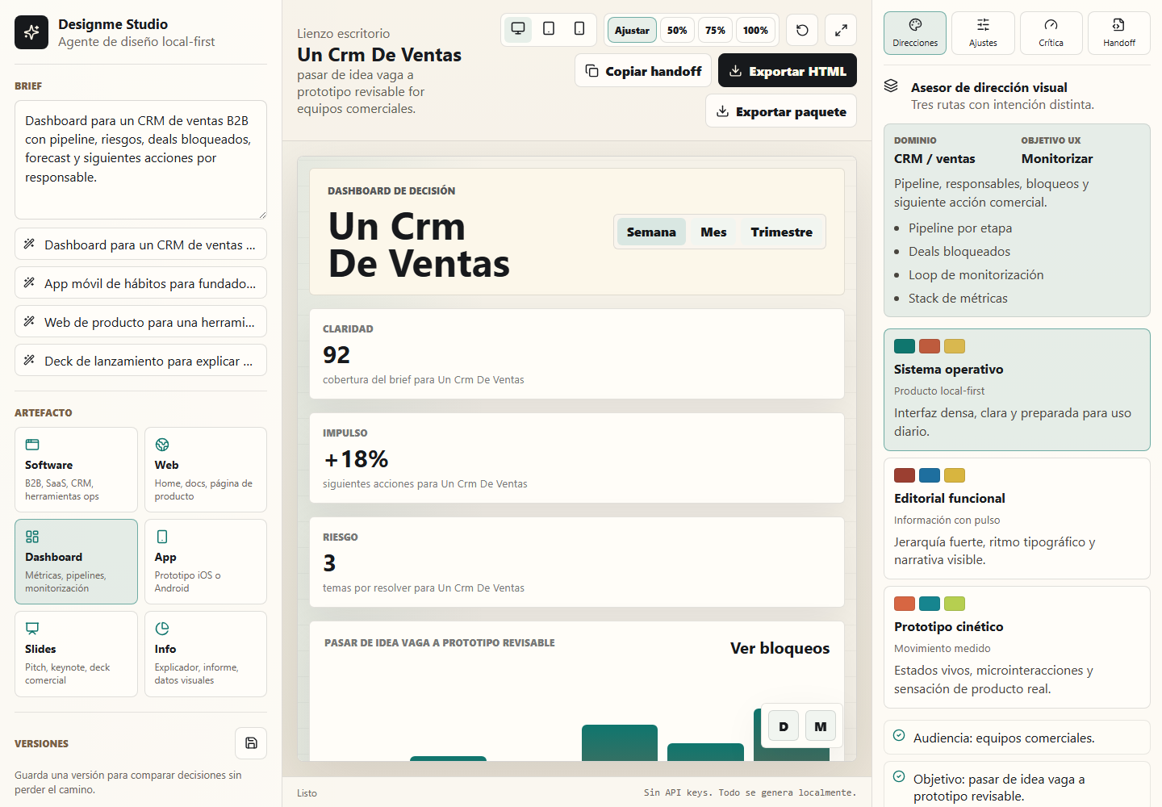
Task: Click 'Deals bloqueados' list item
Action: 959,252
